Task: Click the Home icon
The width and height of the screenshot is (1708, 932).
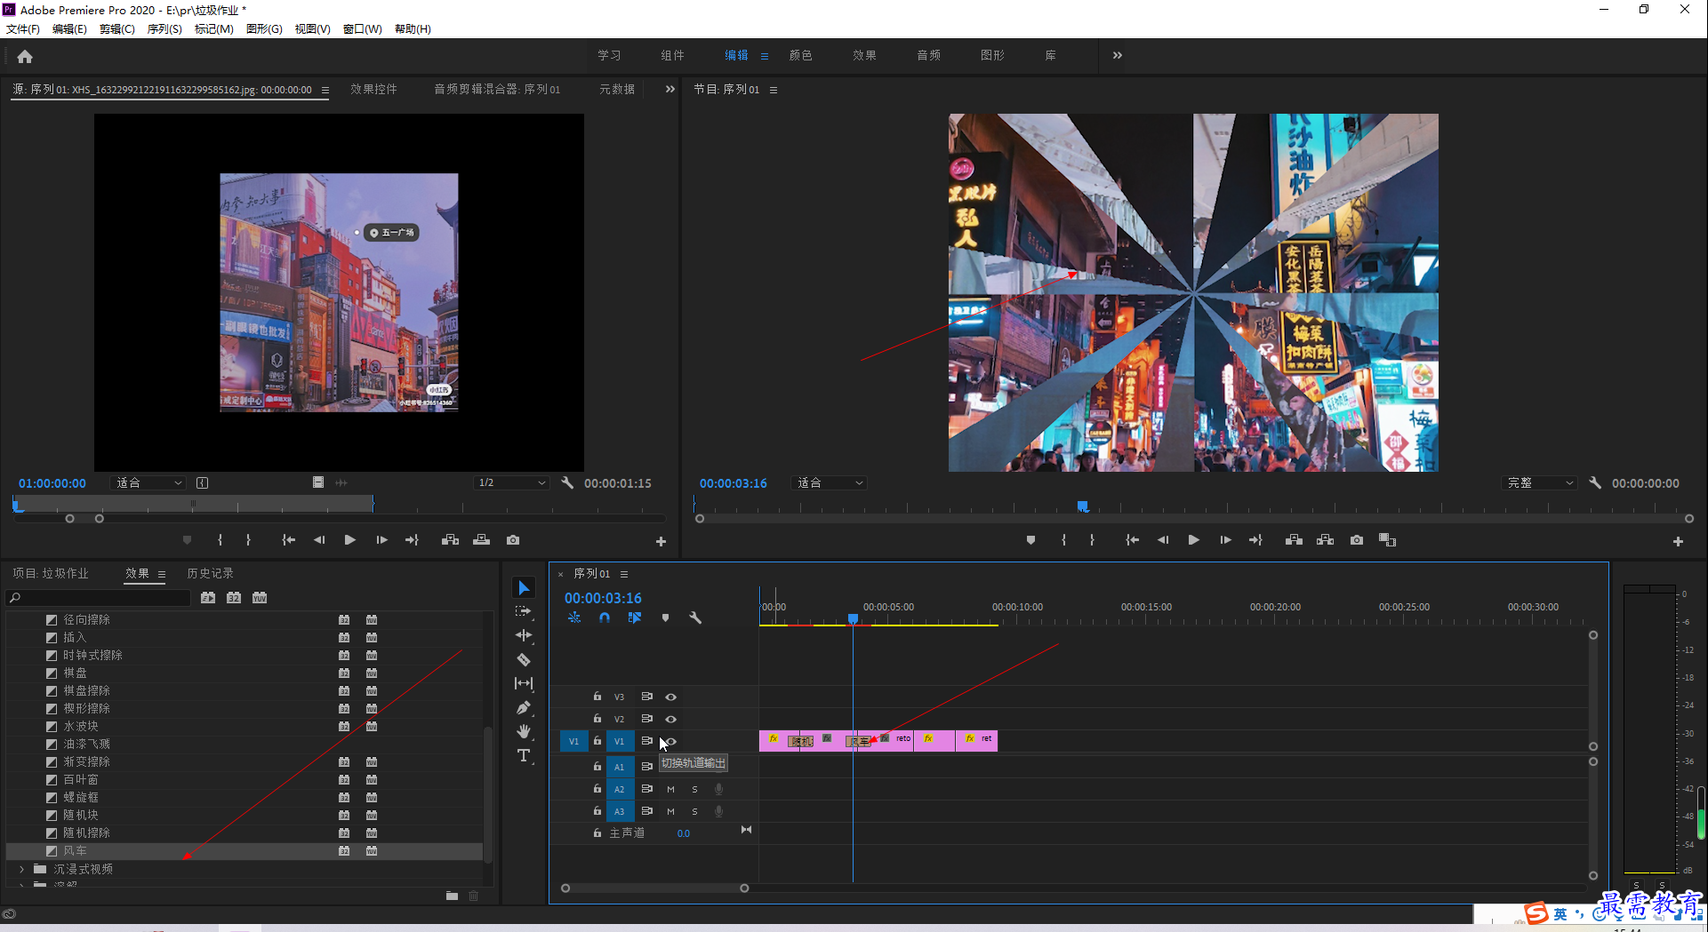Action: [x=25, y=57]
